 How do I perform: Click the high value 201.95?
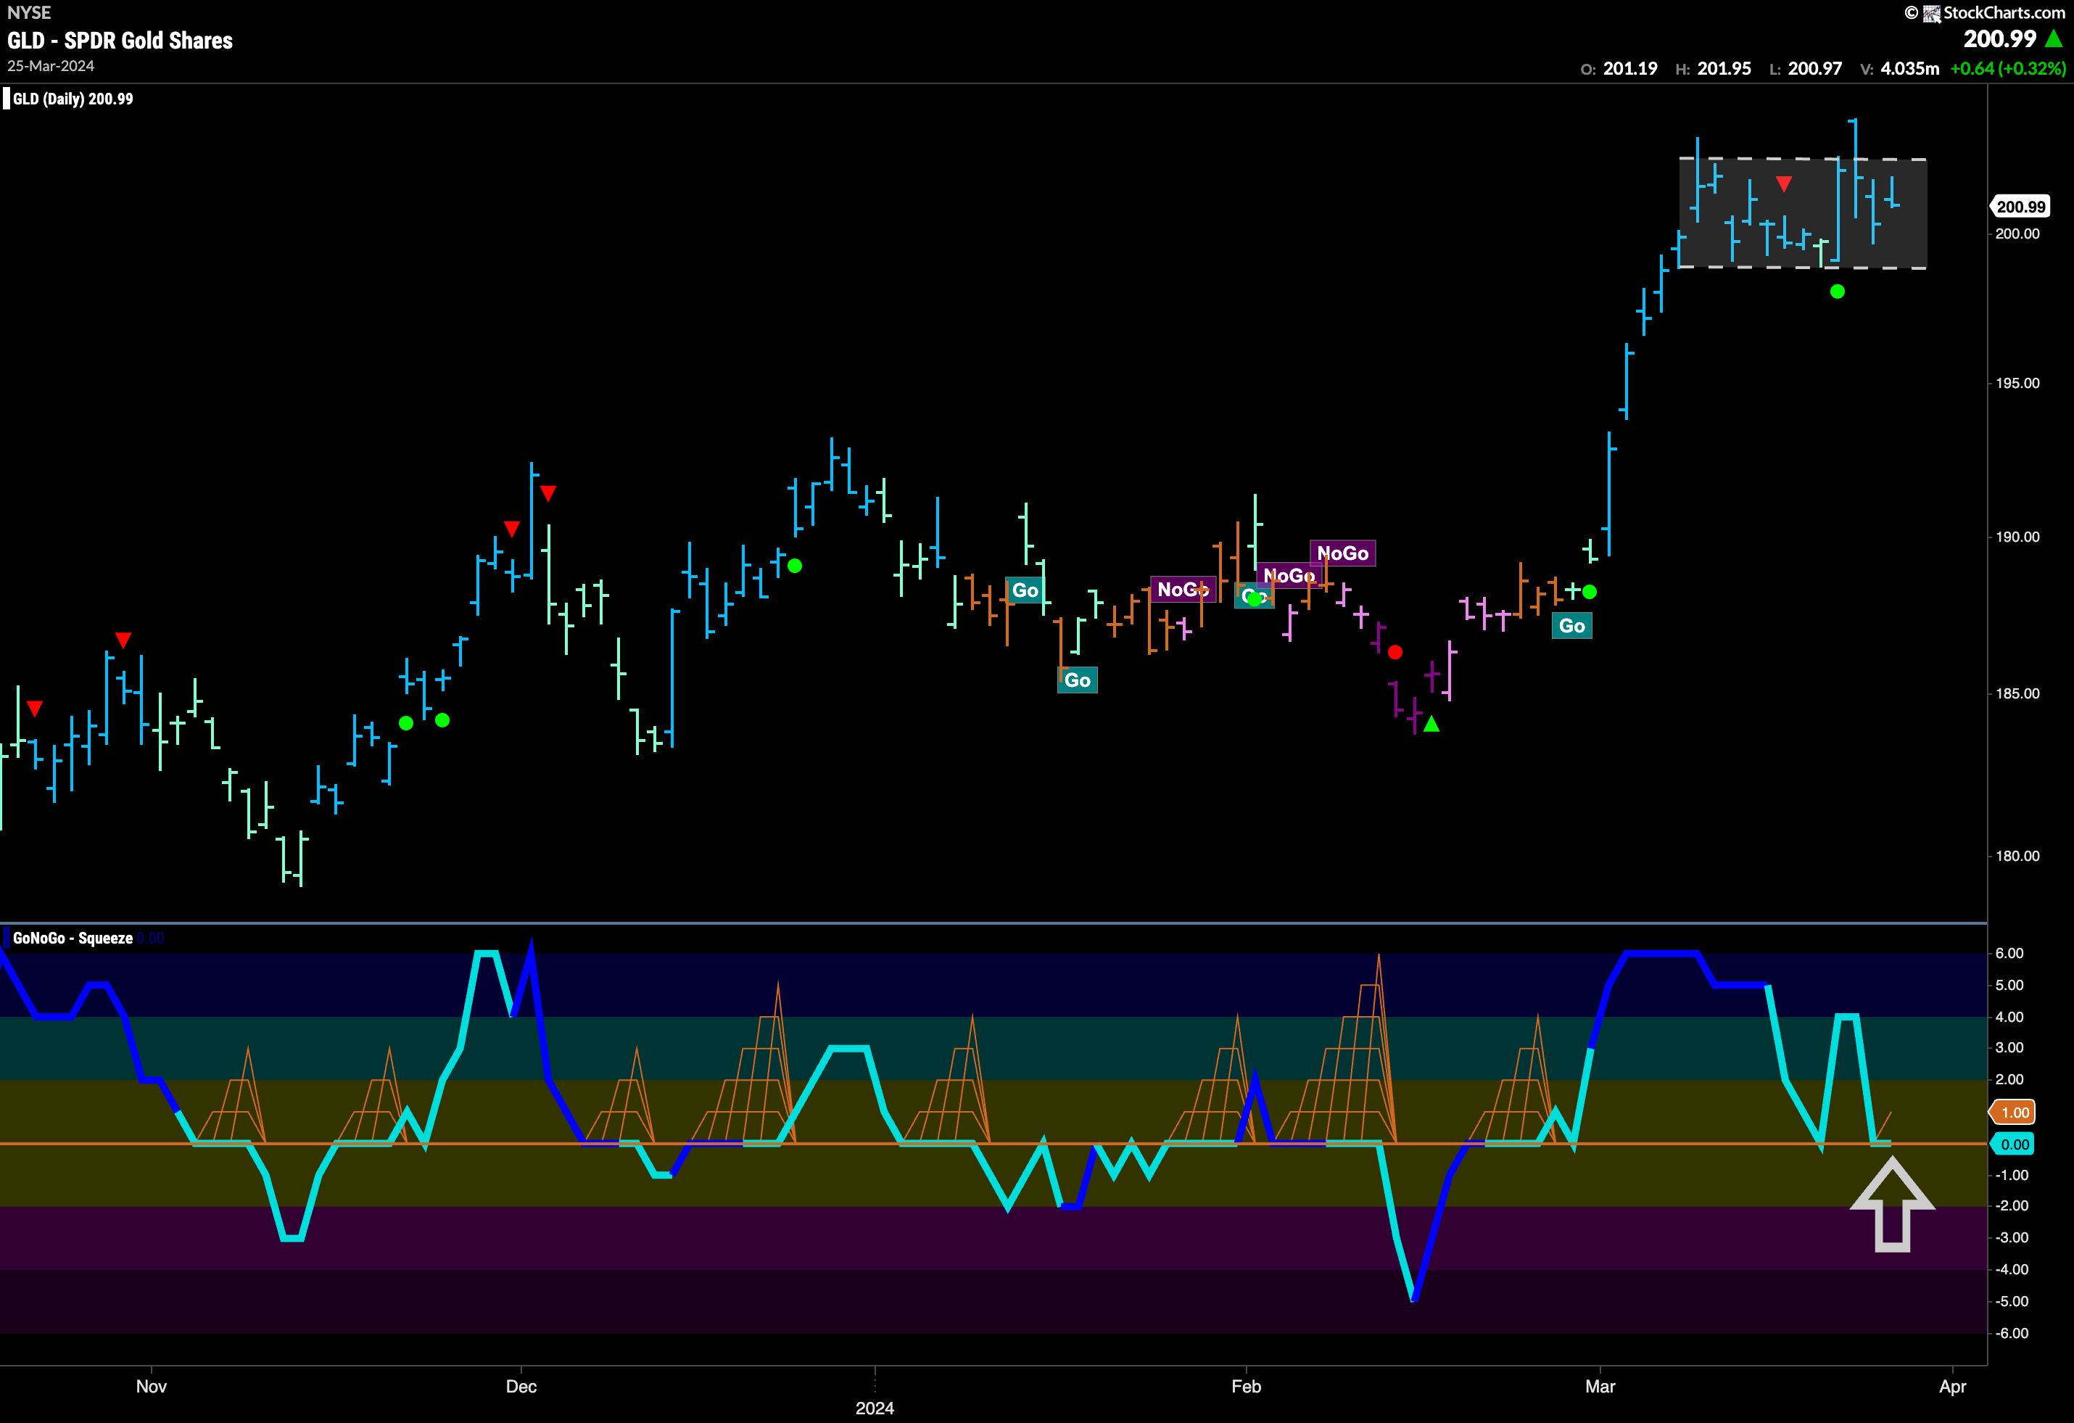click(x=1723, y=69)
